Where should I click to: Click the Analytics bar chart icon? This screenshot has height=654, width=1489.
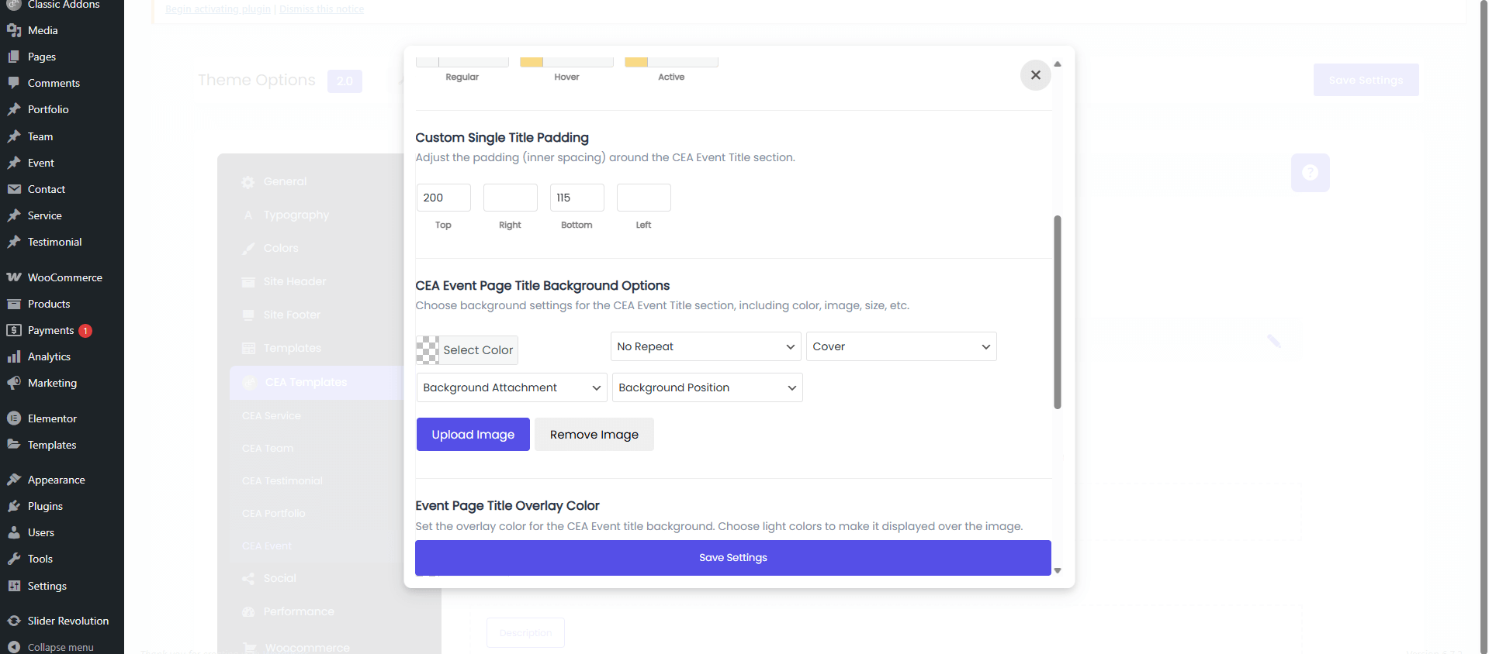(x=14, y=356)
